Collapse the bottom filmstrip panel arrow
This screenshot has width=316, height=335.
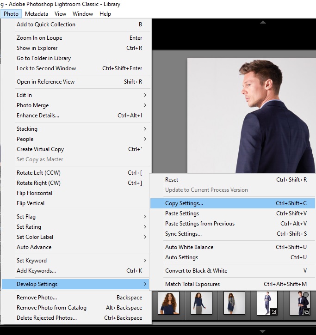point(262,331)
